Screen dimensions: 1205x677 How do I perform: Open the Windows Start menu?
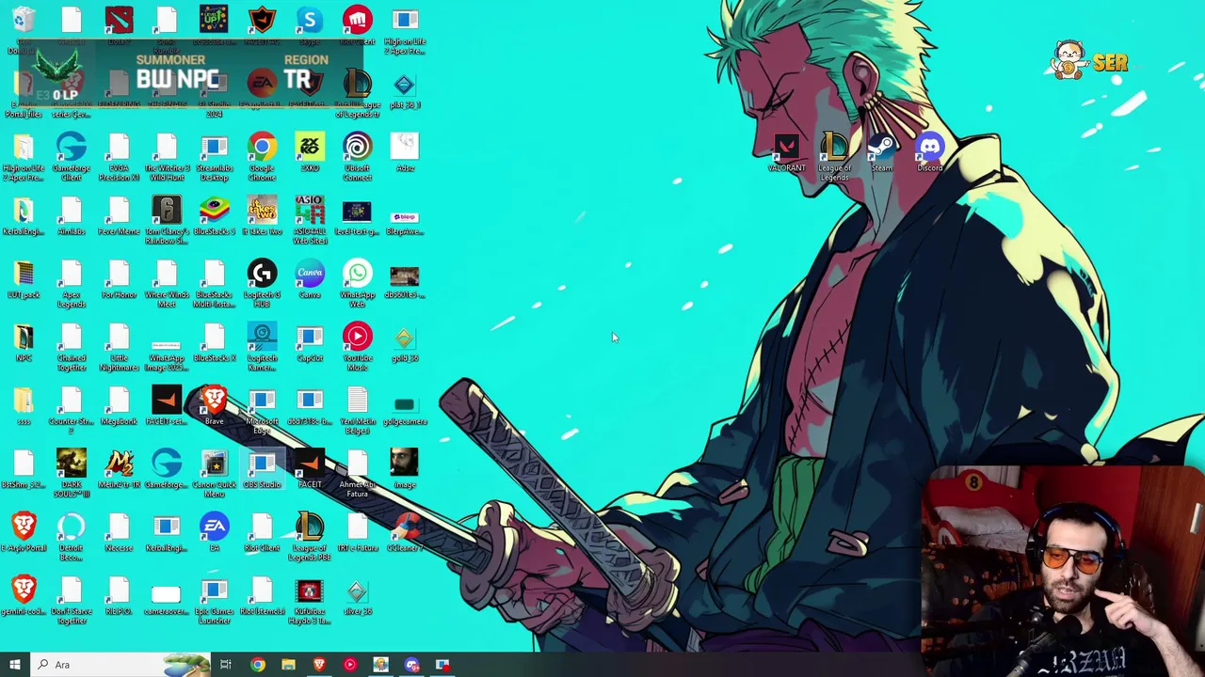[x=14, y=665]
